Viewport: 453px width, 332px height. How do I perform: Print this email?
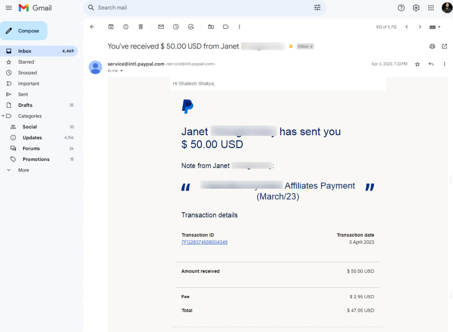click(432, 46)
